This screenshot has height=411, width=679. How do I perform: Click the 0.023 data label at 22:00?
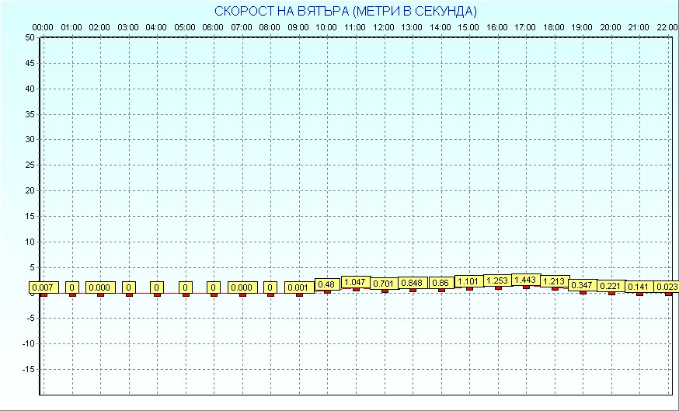(667, 287)
